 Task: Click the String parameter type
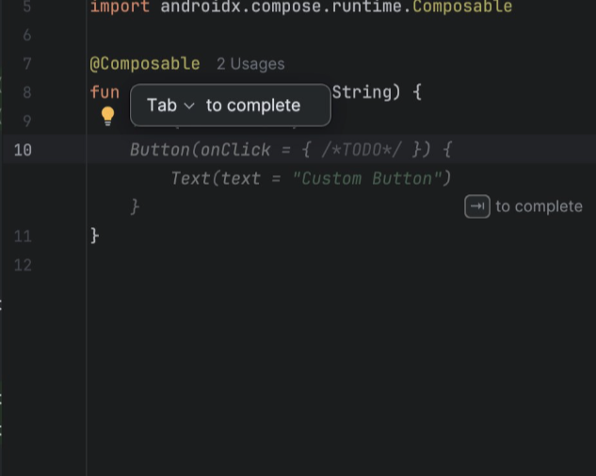(363, 92)
